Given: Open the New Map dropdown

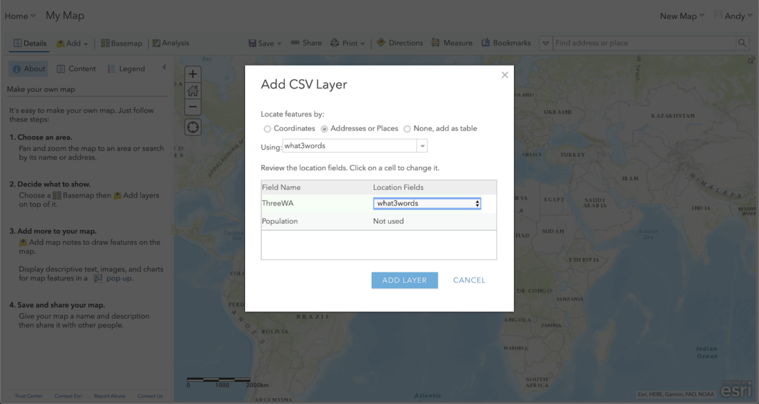Looking at the screenshot, I should point(682,16).
